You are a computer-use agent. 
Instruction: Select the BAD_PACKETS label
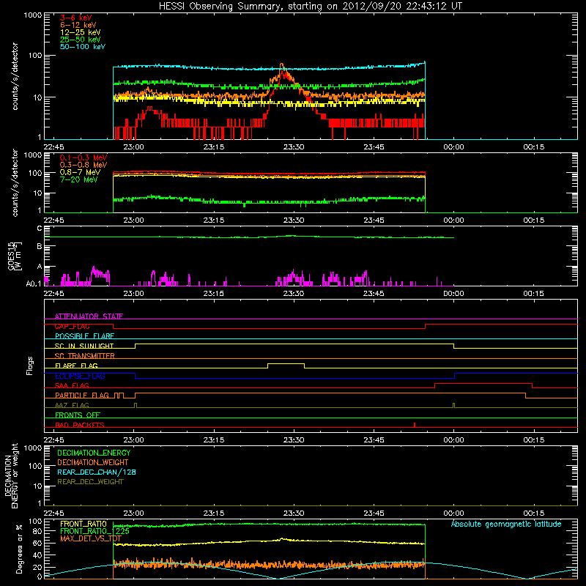coord(80,425)
